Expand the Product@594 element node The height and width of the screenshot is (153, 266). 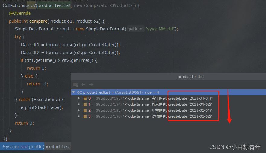click(79, 104)
